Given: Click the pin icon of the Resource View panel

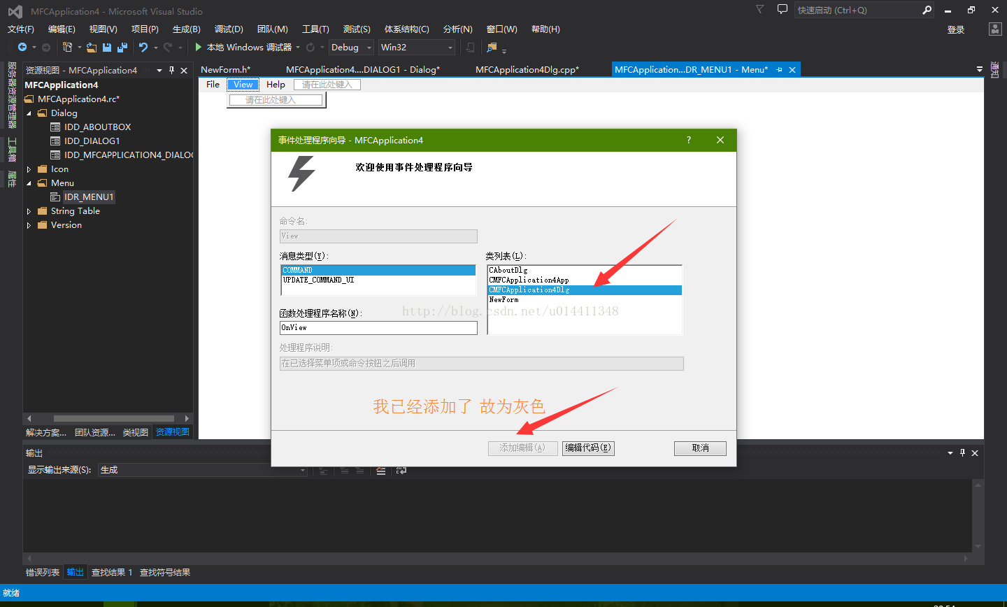Looking at the screenshot, I should point(171,70).
